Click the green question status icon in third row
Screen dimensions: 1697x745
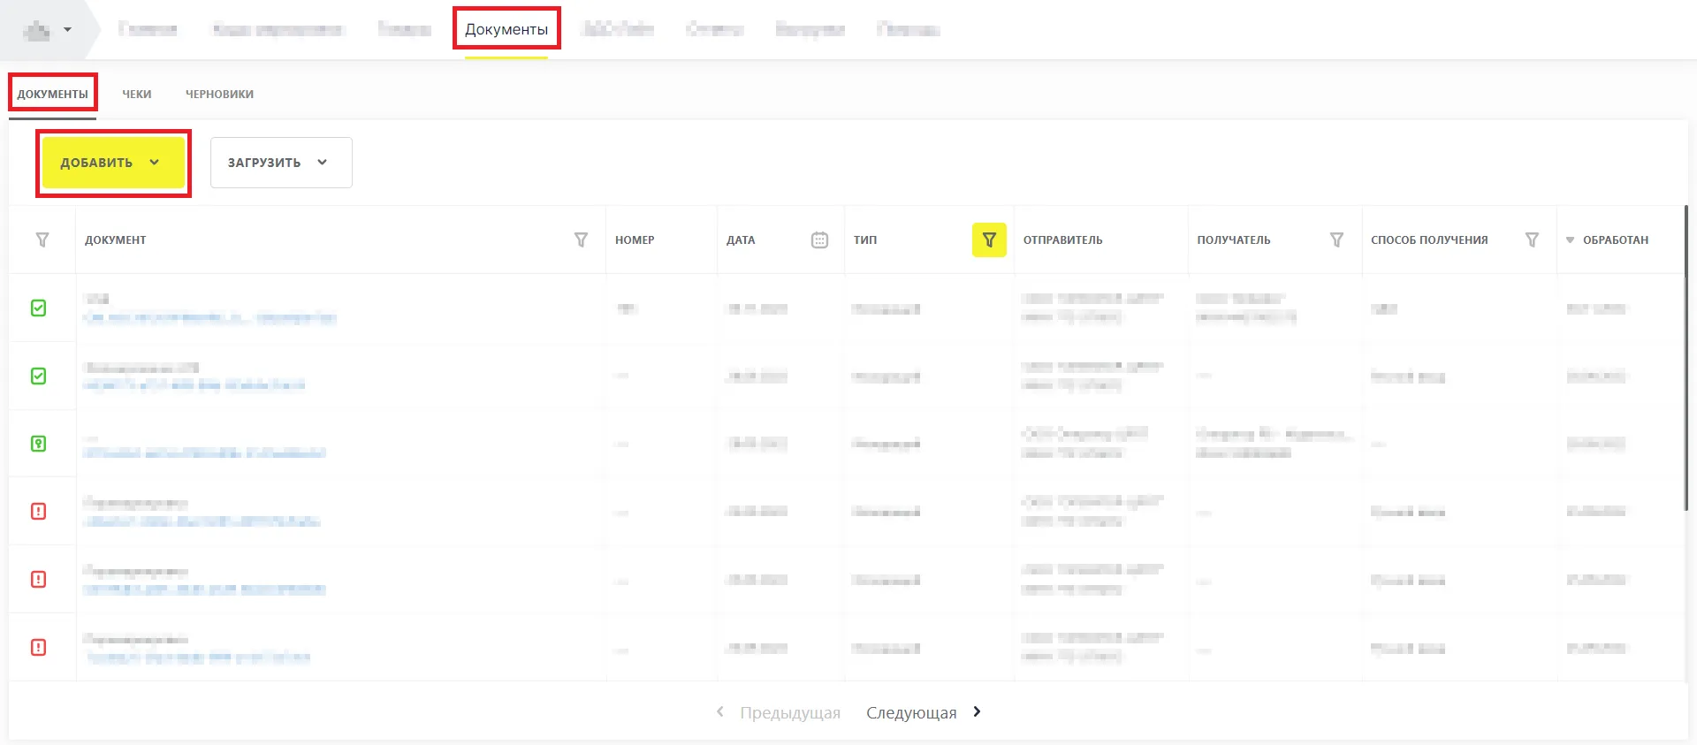(39, 444)
